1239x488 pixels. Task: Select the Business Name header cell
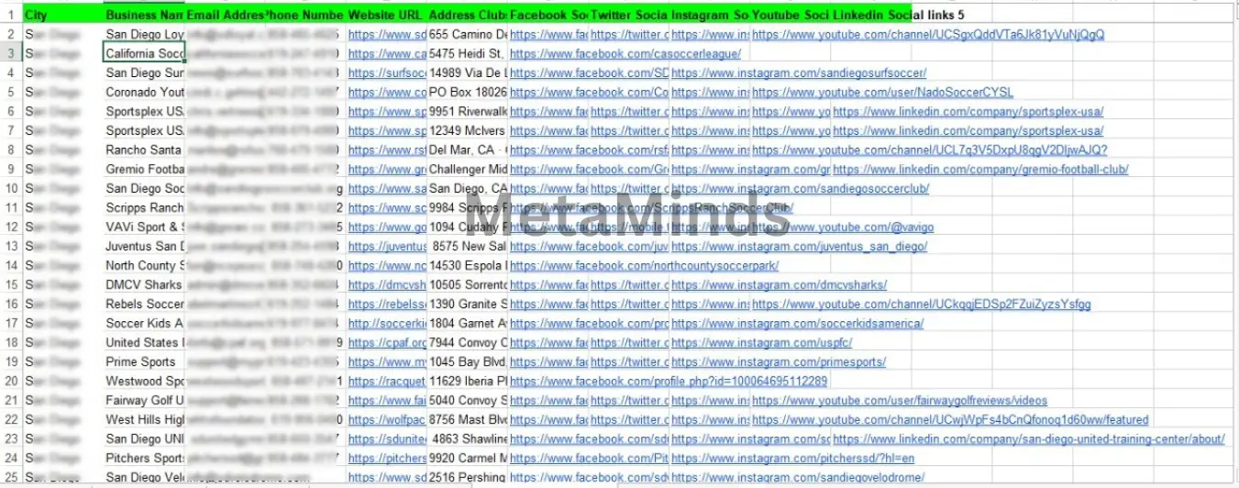click(144, 16)
